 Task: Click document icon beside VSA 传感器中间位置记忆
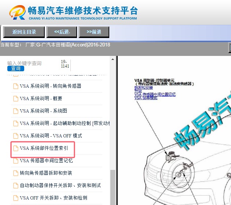tap(16, 161)
